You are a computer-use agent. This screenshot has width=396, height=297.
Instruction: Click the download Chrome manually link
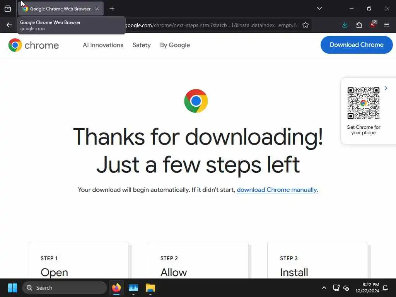pos(277,189)
